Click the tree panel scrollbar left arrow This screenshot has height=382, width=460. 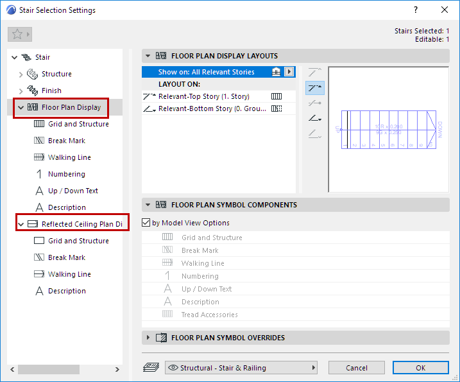point(12,369)
